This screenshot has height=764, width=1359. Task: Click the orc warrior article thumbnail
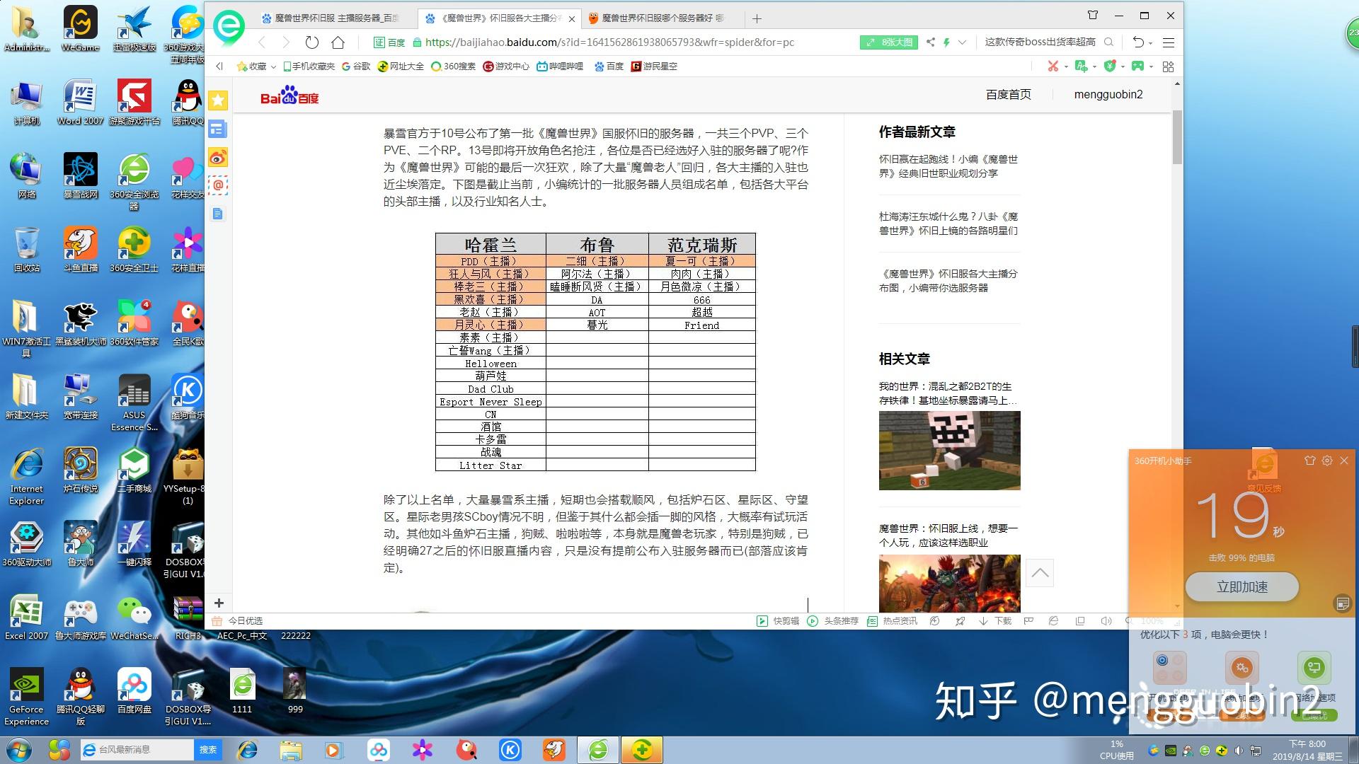click(x=949, y=583)
